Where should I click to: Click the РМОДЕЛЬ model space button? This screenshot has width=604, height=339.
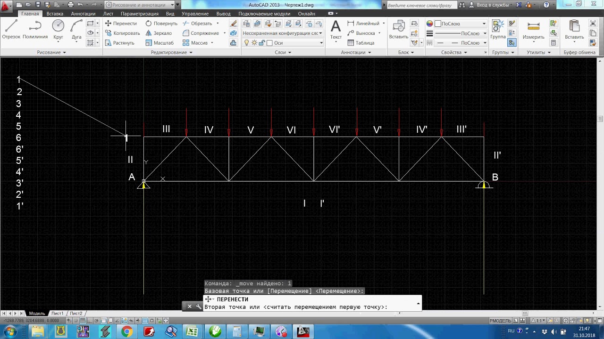[x=500, y=321]
